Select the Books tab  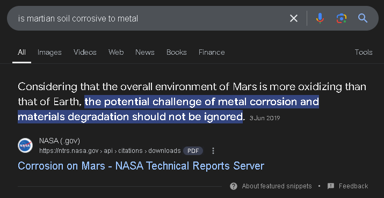click(x=177, y=53)
